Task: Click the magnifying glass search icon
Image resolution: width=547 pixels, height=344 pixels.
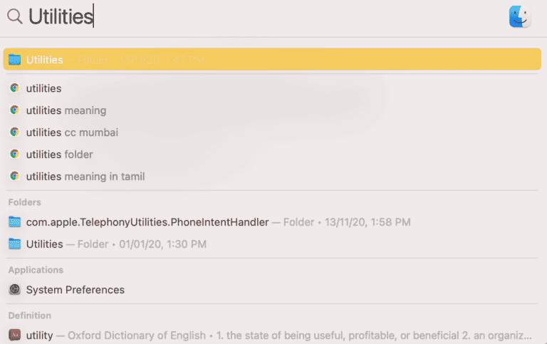Action: coord(15,16)
